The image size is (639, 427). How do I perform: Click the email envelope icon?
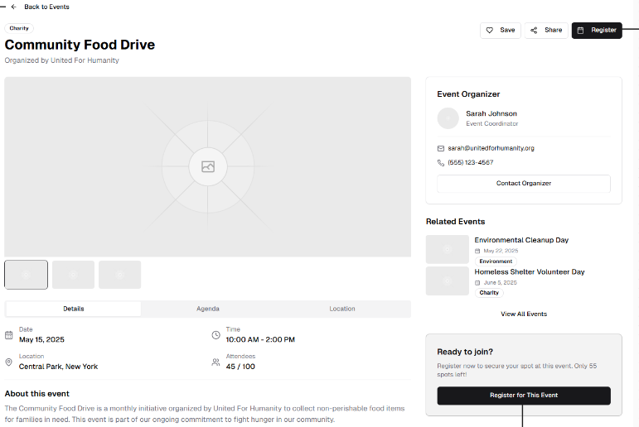[x=441, y=148]
